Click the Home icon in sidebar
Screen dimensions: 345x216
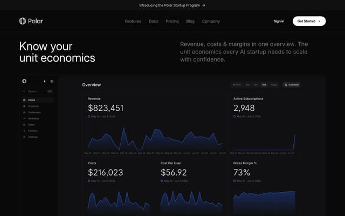24,100
